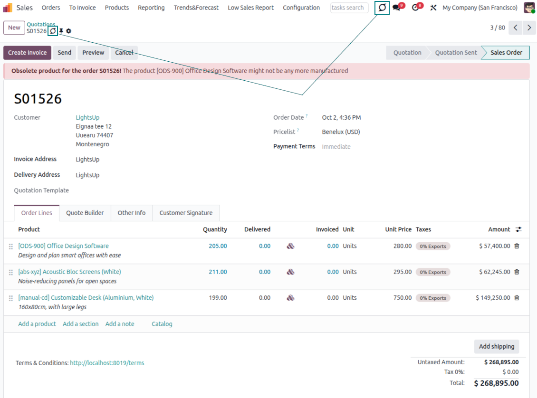The width and height of the screenshot is (537, 398).
Task: Open the user avatar menu
Action: pyautogui.click(x=529, y=8)
